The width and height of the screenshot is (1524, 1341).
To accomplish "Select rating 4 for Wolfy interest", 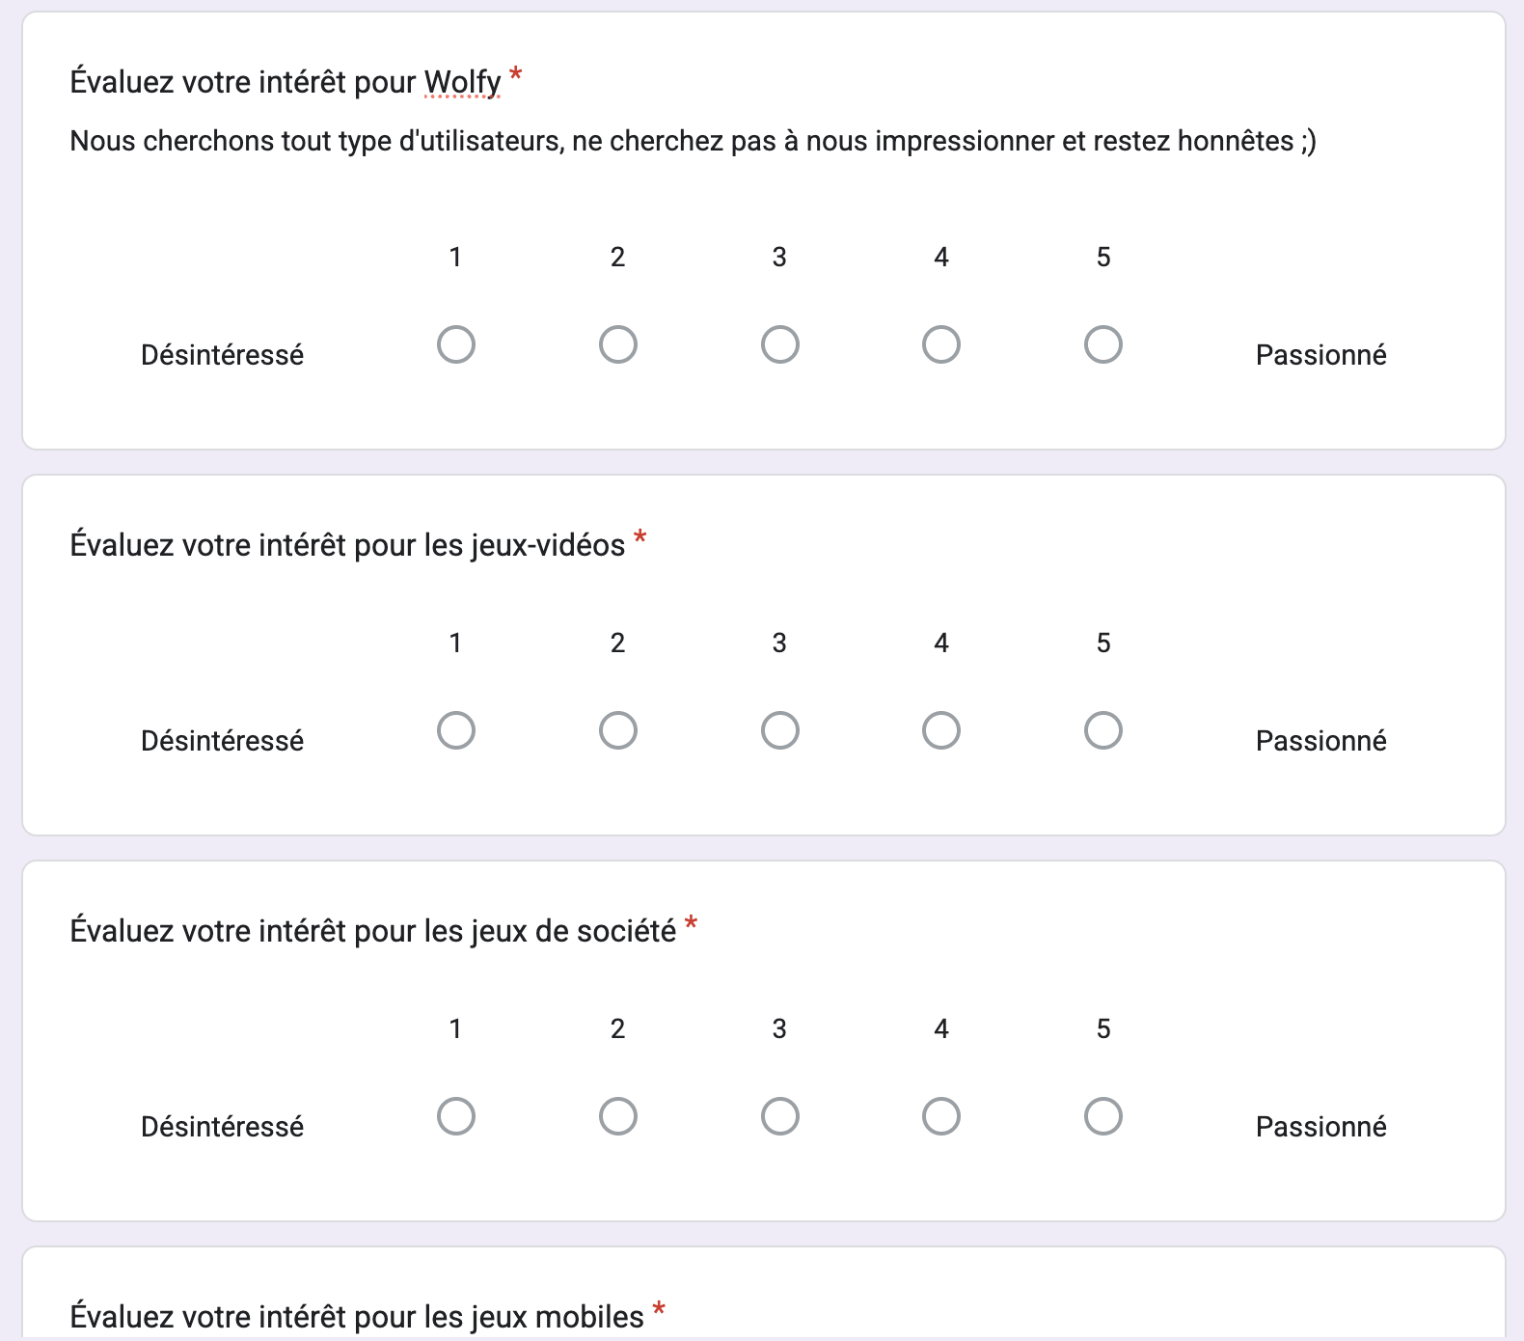I will coord(941,344).
